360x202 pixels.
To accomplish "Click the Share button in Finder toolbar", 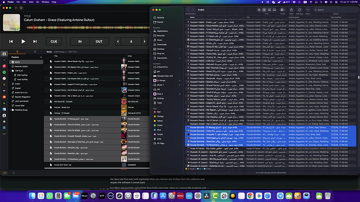I will (x=291, y=10).
